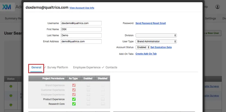The image size is (226, 112).
Task: Open the Division dropdown
Action: pos(156,35)
